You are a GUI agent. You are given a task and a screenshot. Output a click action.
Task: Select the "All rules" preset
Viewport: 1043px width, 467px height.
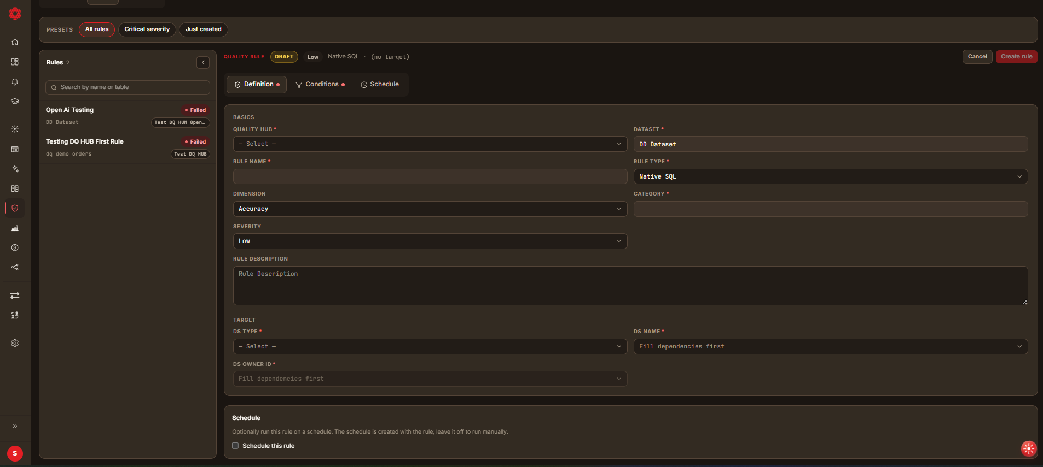point(97,29)
